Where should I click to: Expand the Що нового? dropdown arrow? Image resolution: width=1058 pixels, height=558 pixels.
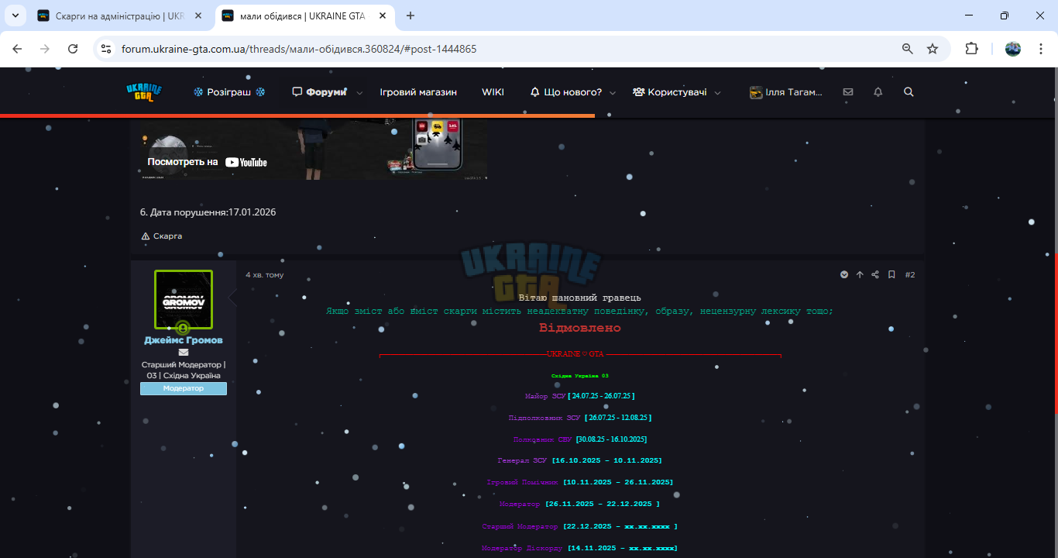613,93
